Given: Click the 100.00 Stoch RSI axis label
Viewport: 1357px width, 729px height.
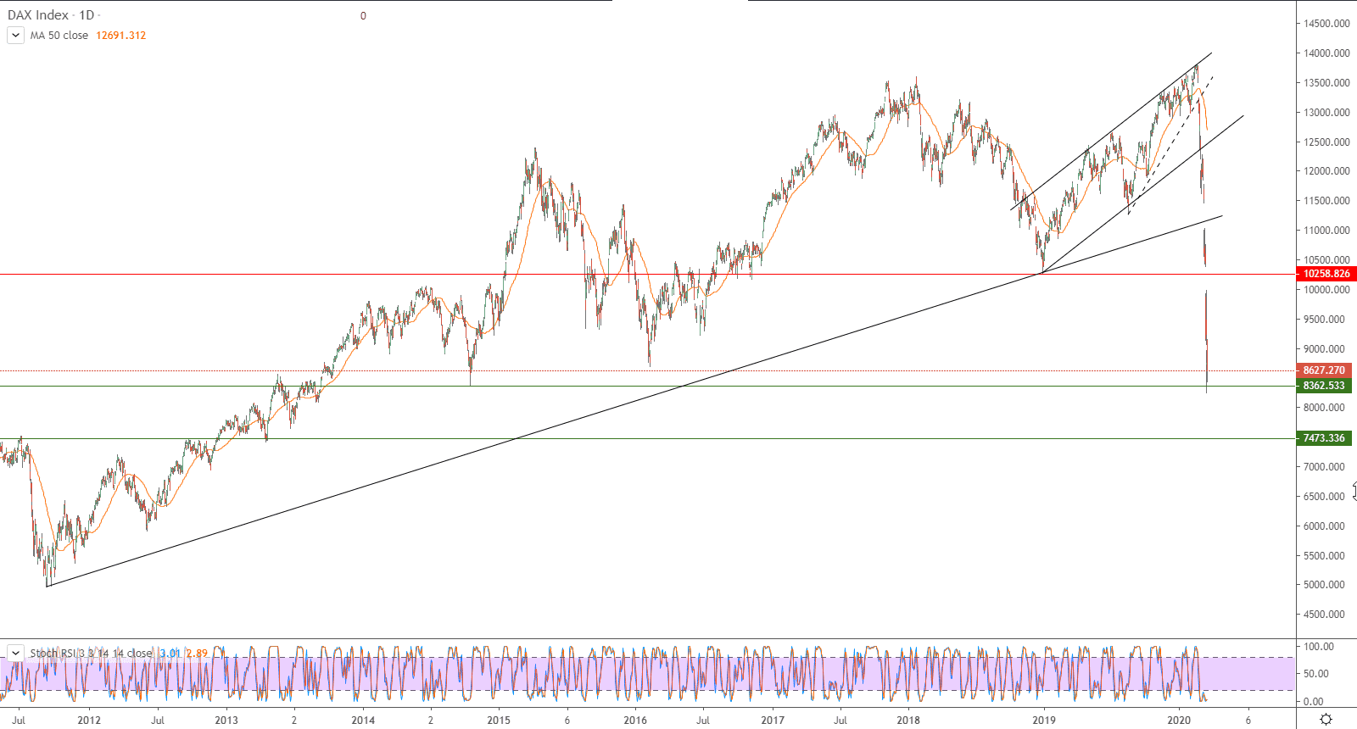Looking at the screenshot, I should pos(1319,647).
